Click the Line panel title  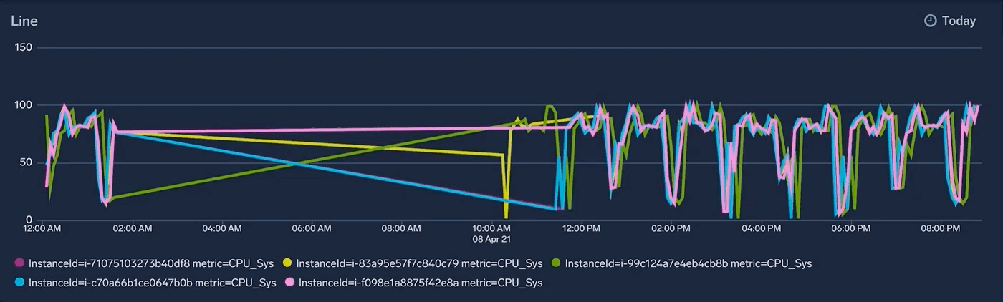24,21
